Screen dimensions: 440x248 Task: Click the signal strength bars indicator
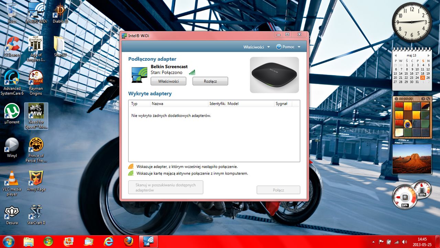192,72
